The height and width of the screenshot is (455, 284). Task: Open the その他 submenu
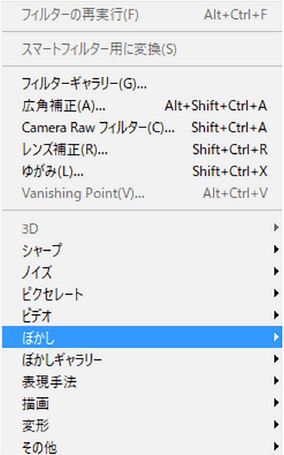[39, 446]
